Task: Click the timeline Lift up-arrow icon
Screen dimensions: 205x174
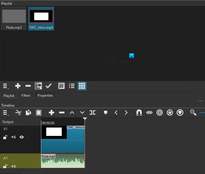Action: [72, 112]
